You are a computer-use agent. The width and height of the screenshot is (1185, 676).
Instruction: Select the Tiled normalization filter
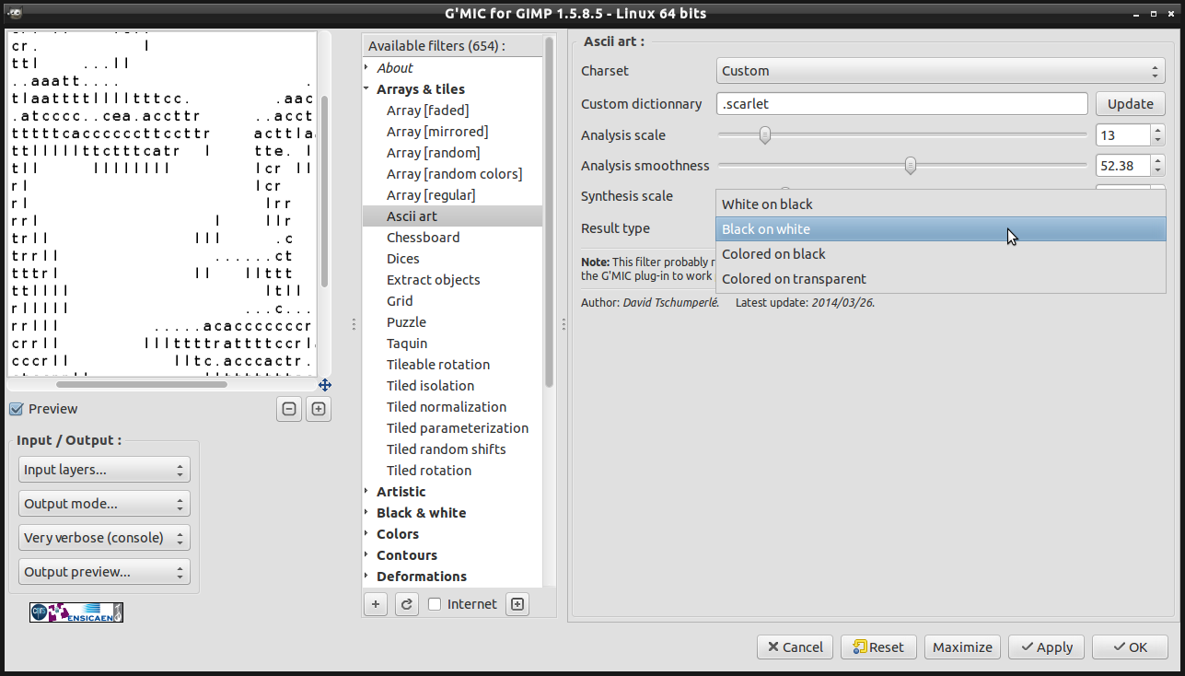pyautogui.click(x=447, y=407)
